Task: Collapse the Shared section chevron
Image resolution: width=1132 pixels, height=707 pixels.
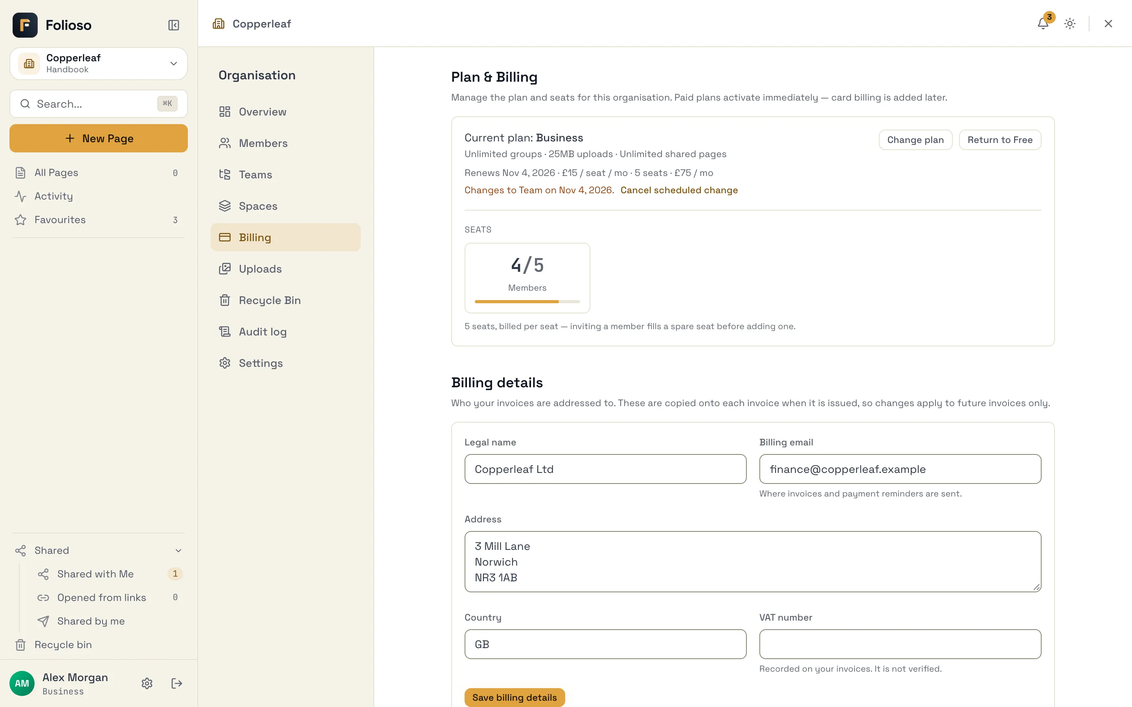Action: click(x=178, y=550)
